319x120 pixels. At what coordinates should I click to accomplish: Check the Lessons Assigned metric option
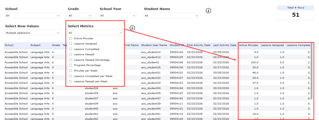click(x=71, y=44)
